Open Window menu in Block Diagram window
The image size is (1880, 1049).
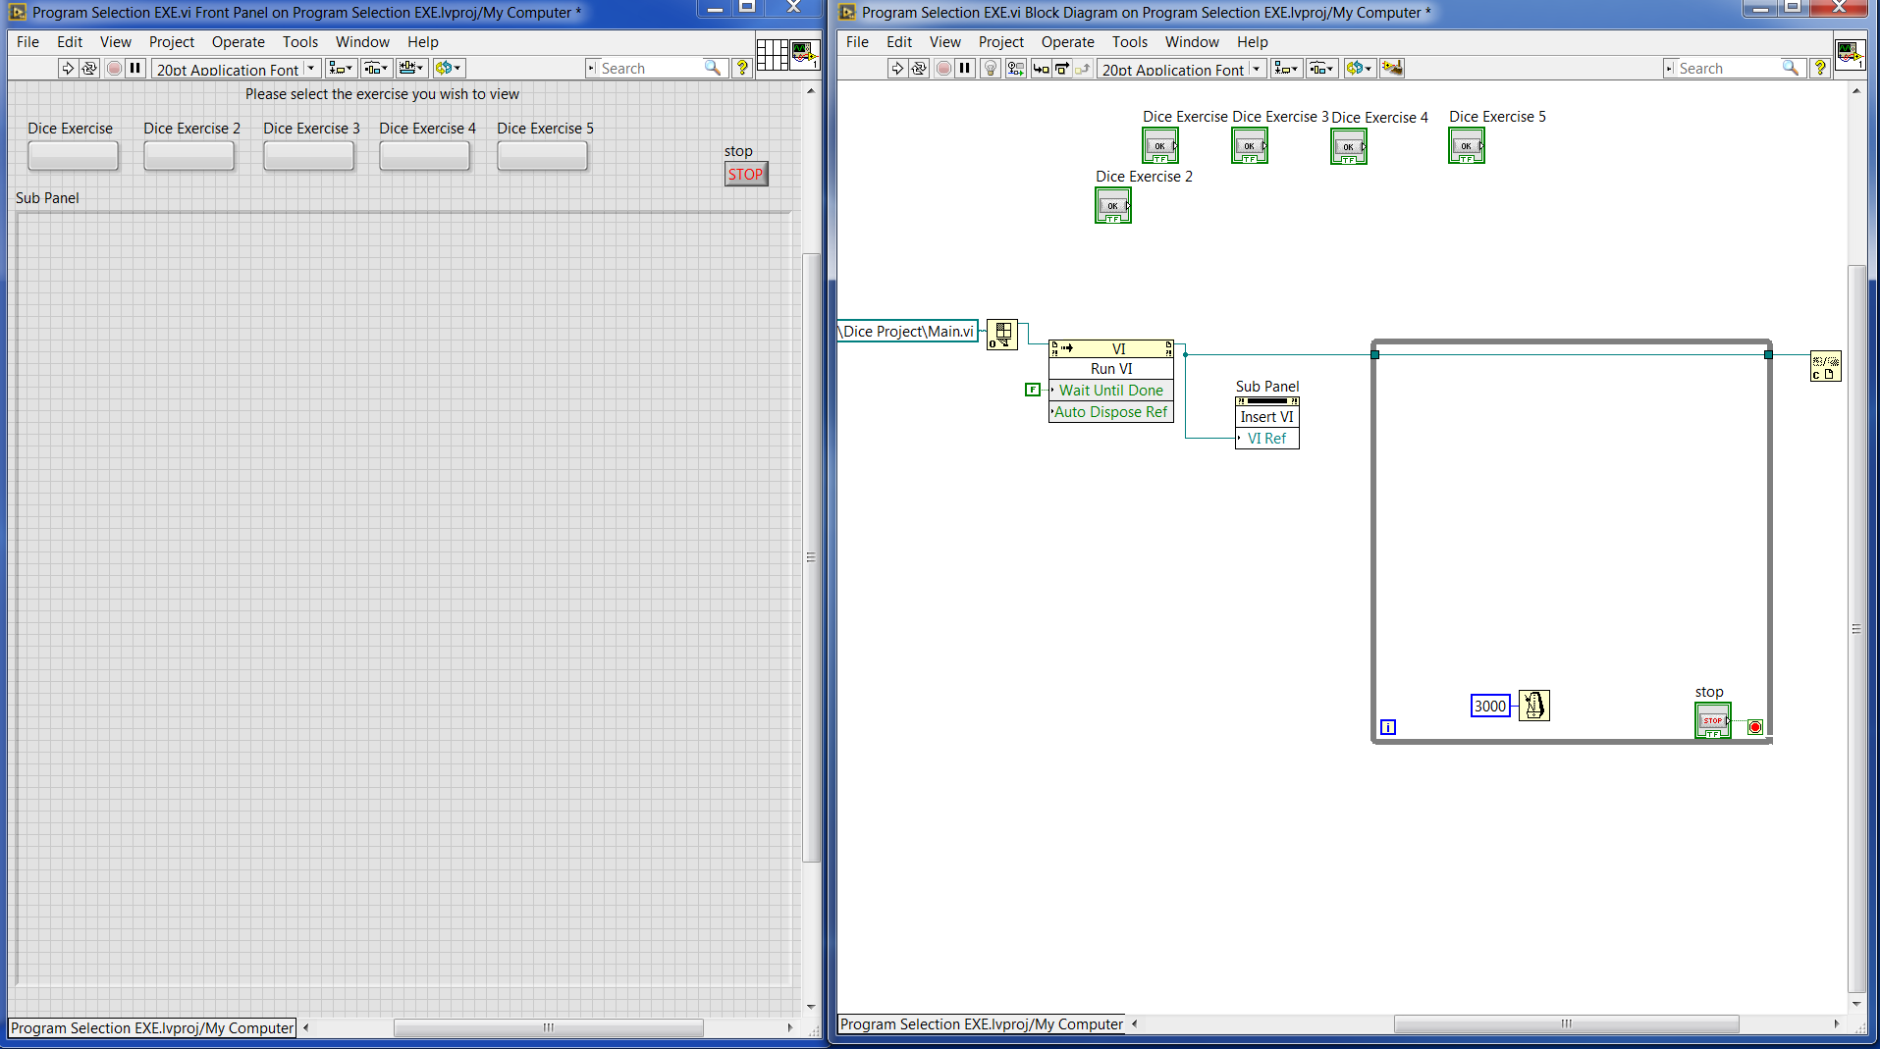tap(1192, 41)
